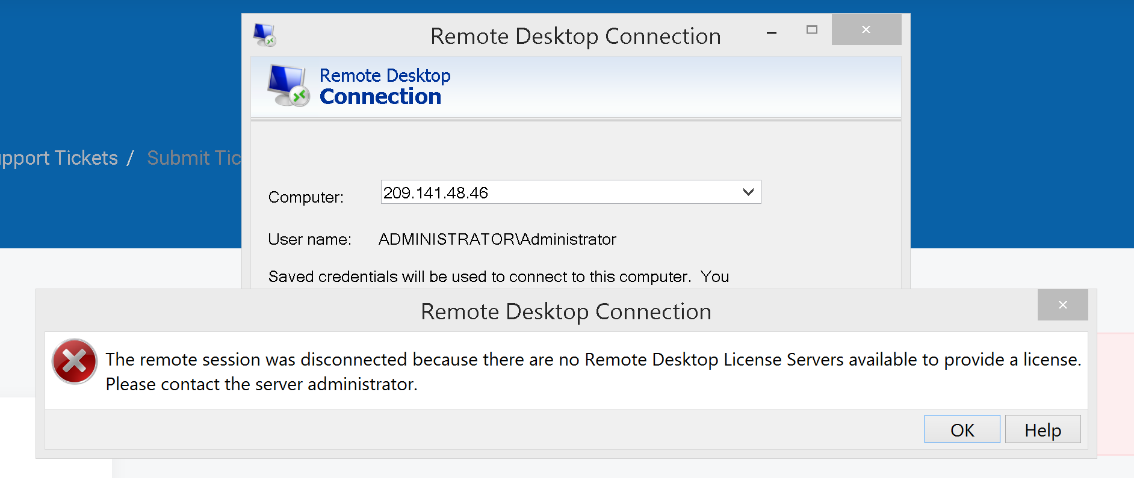Click the blue "Remote Desktop Connection" banner heading
Screen dimensions: 1134x478
[x=385, y=86]
